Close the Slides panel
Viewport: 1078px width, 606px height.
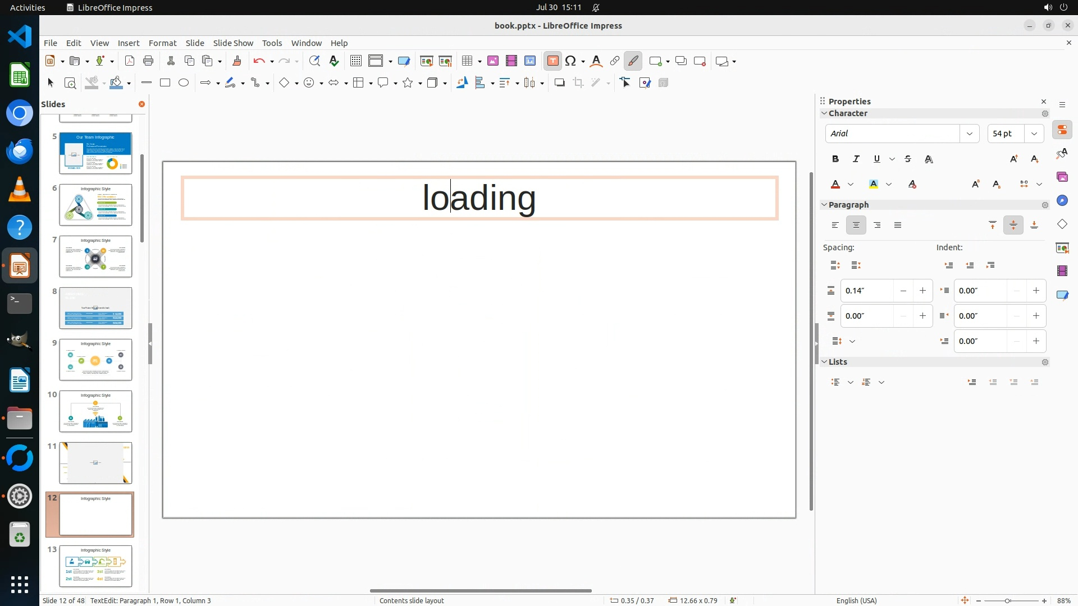pos(141,104)
